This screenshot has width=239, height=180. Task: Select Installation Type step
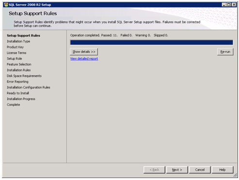click(18, 41)
